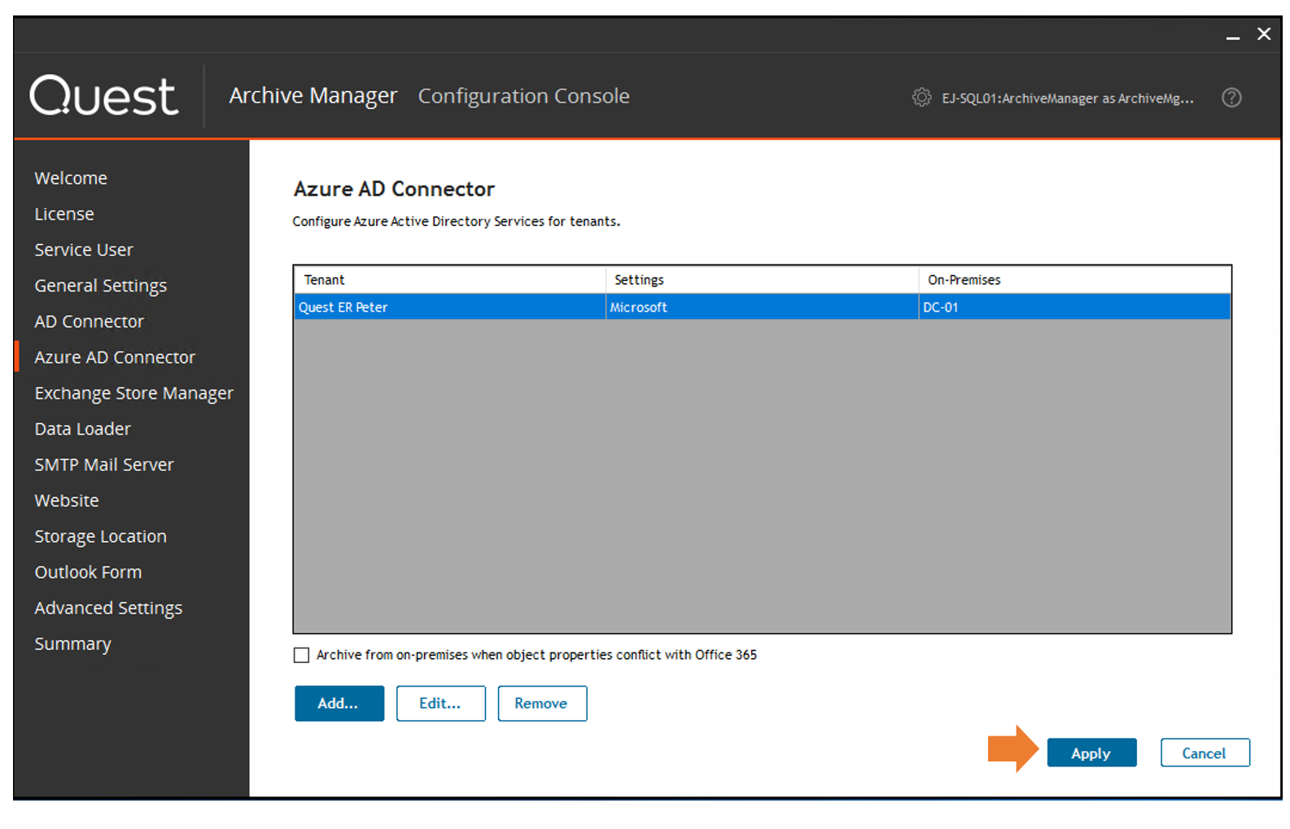Select Azure AD Connector in the sidebar
Viewport: 1290px width, 829px height.
[115, 357]
